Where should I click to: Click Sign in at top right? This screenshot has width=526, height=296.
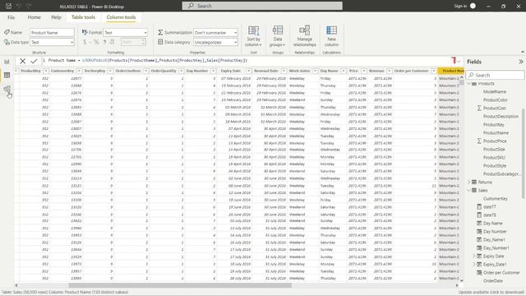pyautogui.click(x=460, y=6)
